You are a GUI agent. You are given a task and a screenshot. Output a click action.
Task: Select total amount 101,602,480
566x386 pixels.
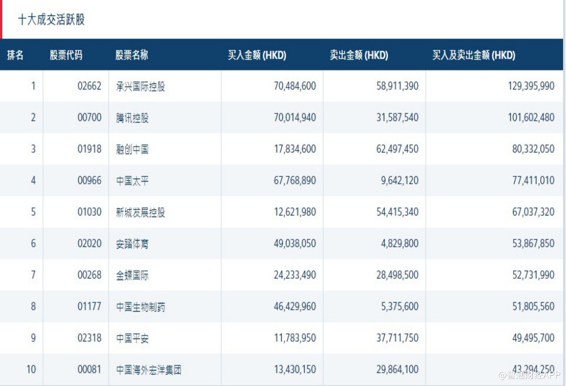[x=532, y=117]
